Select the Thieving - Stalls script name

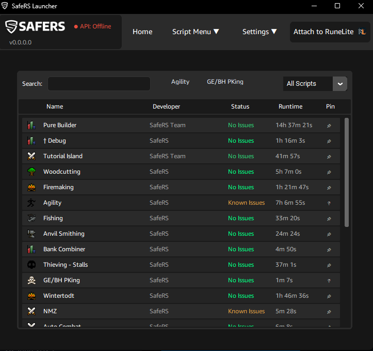pyautogui.click(x=66, y=265)
